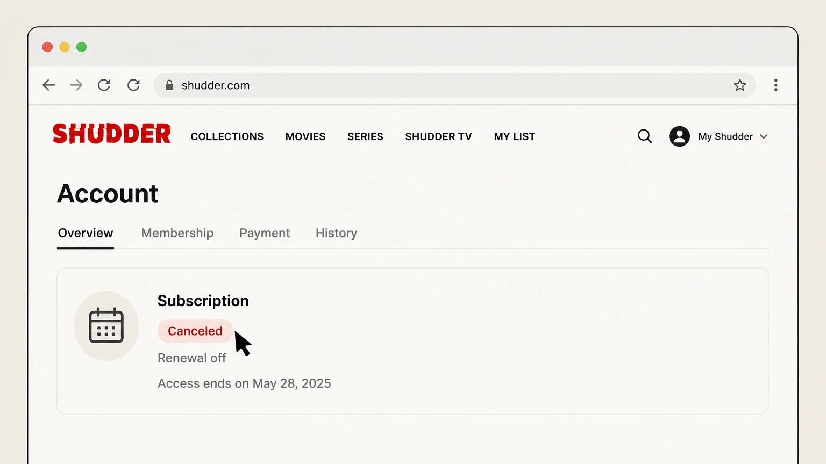
Task: Switch to the Membership tab
Action: tap(177, 233)
